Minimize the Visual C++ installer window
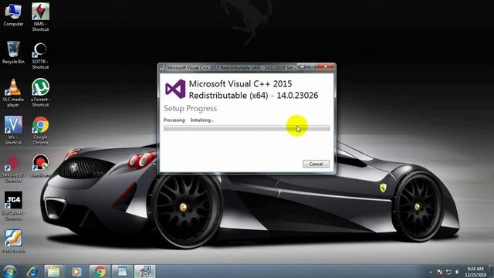This screenshot has height=278, width=494. [302, 66]
